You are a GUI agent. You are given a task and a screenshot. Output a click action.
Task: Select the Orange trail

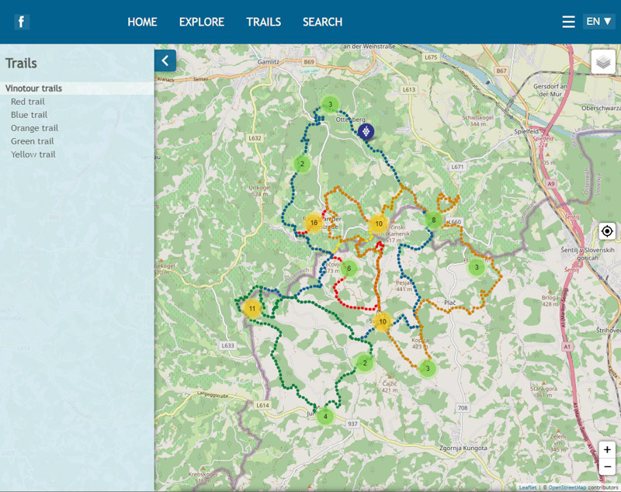click(x=34, y=128)
